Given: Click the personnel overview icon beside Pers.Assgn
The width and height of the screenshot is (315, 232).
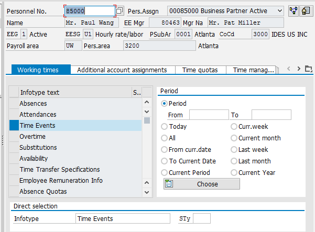Looking at the screenshot, I should pos(306,11).
